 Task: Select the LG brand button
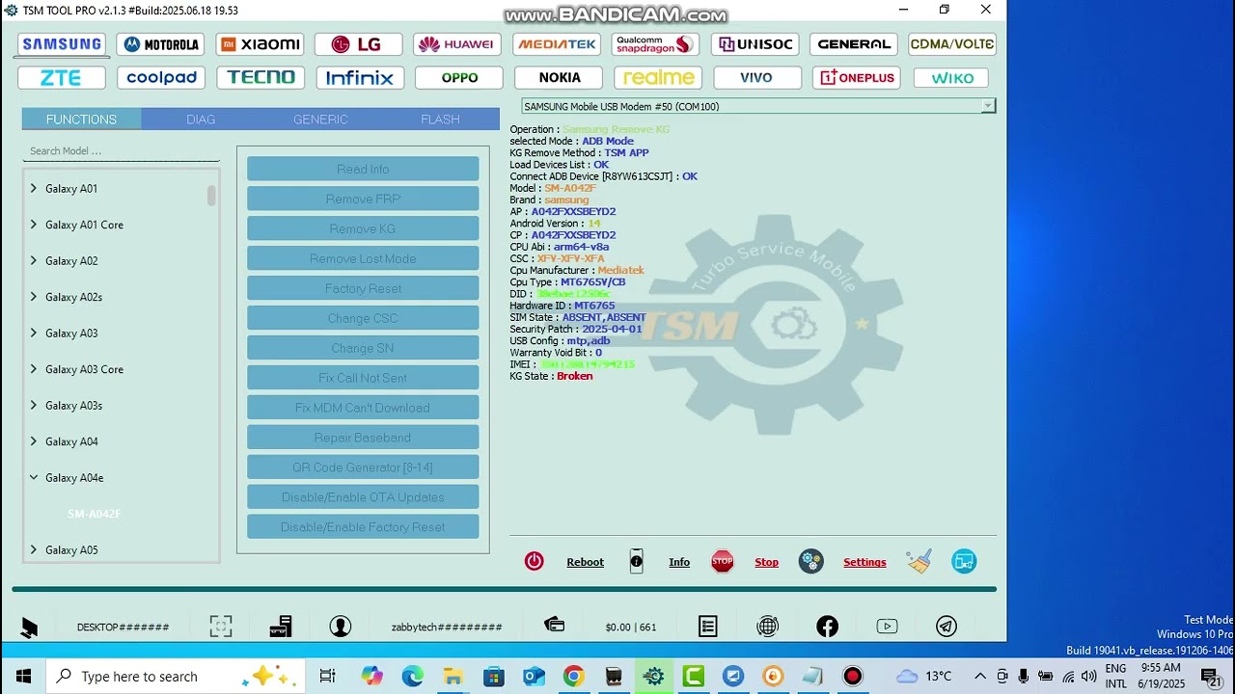(x=359, y=44)
